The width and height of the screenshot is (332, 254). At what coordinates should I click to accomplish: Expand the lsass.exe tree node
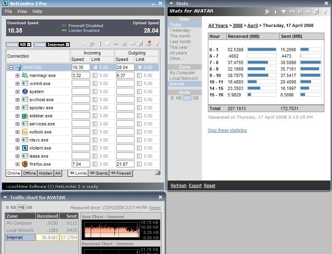[17, 156]
